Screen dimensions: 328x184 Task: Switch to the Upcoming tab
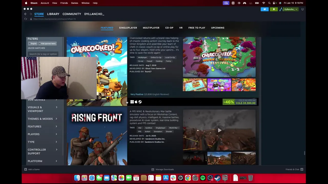[218, 28]
